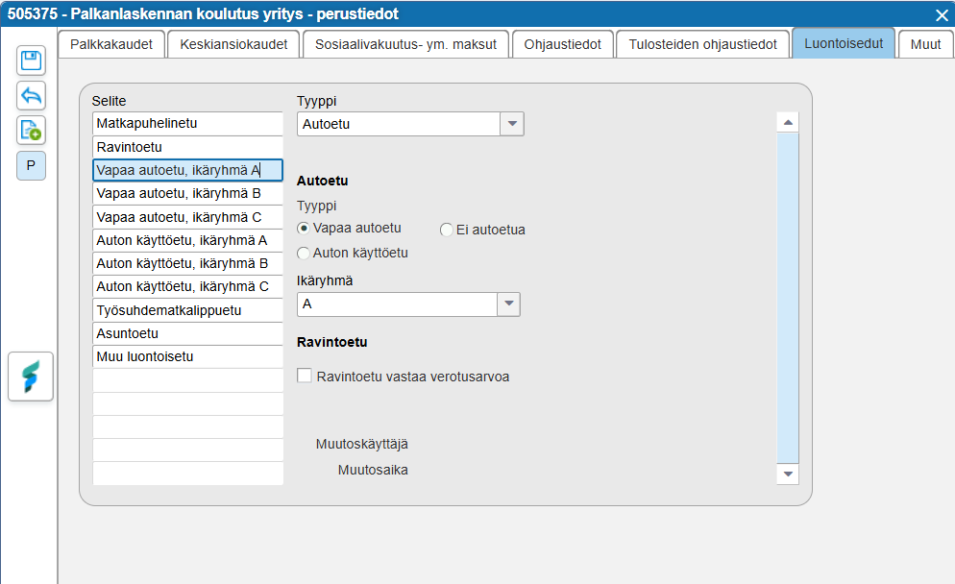Click the scrollbar up arrow
Image resolution: width=955 pixels, height=584 pixels.
point(788,122)
